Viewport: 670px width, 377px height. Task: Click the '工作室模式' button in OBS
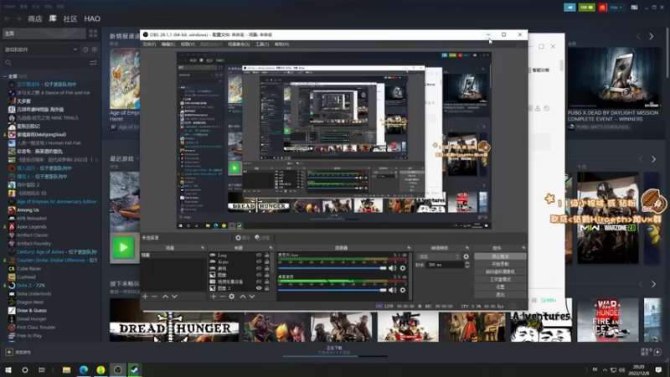[500, 280]
